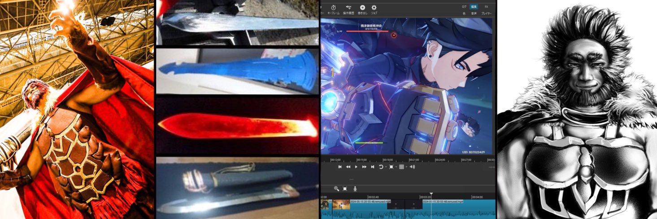Open the black-and-white bearded man drawing
The image size is (657, 219).
click(x=577, y=109)
